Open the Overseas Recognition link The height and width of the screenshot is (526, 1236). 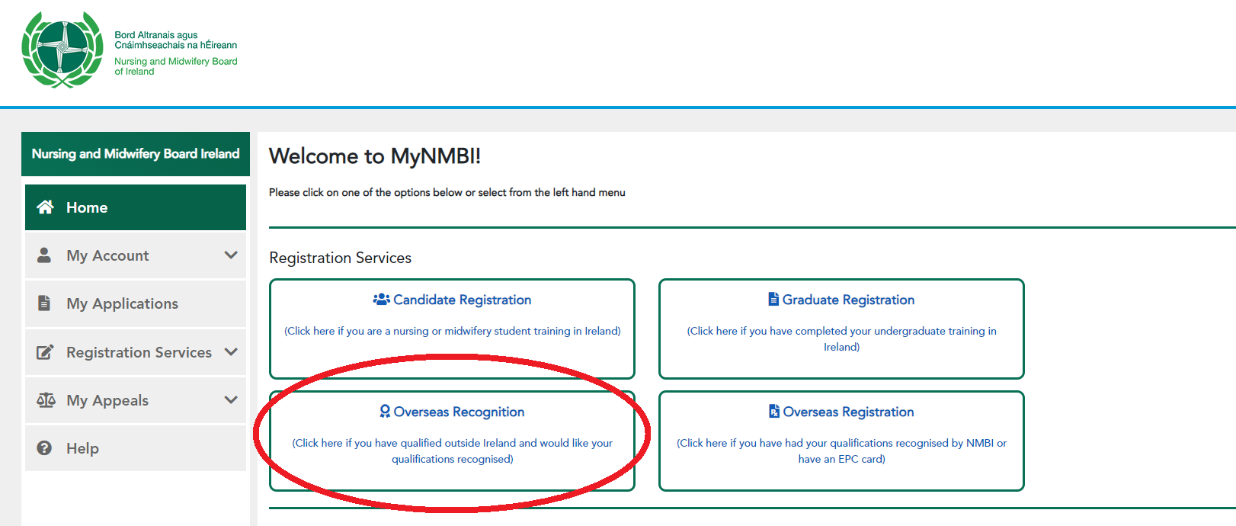click(459, 412)
